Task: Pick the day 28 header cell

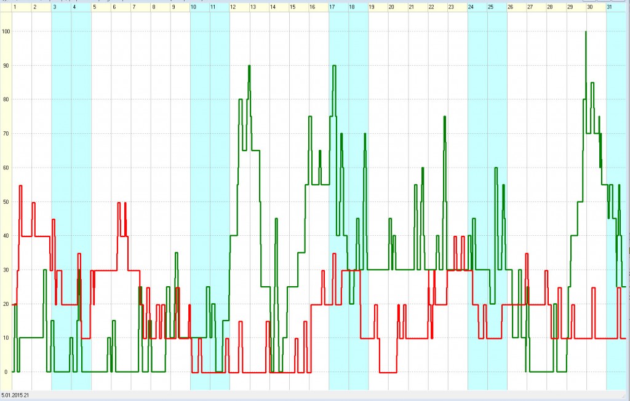Action: point(557,7)
